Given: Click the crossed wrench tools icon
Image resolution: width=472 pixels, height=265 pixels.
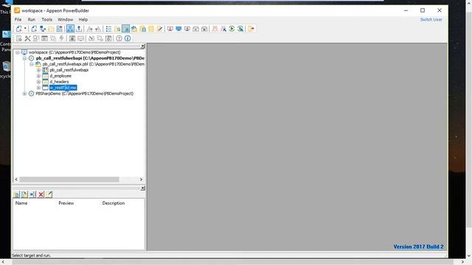Looking at the screenshot, I should tap(27, 38).
